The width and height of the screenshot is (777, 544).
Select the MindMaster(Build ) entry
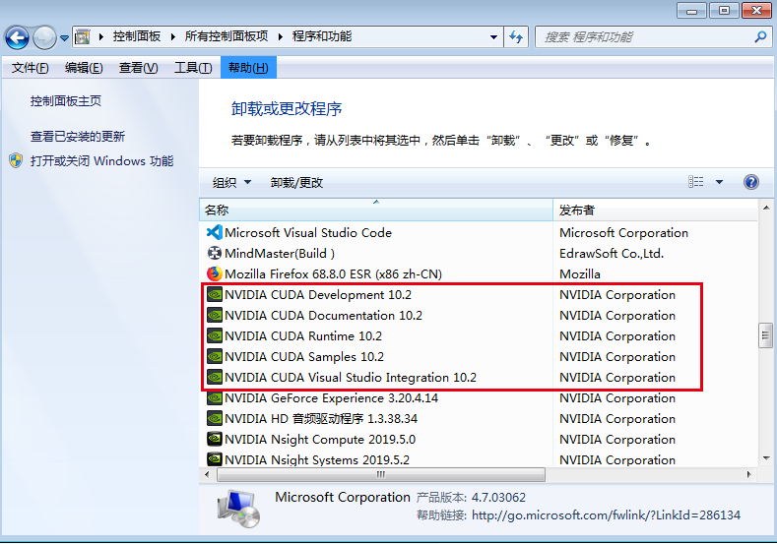pos(280,254)
